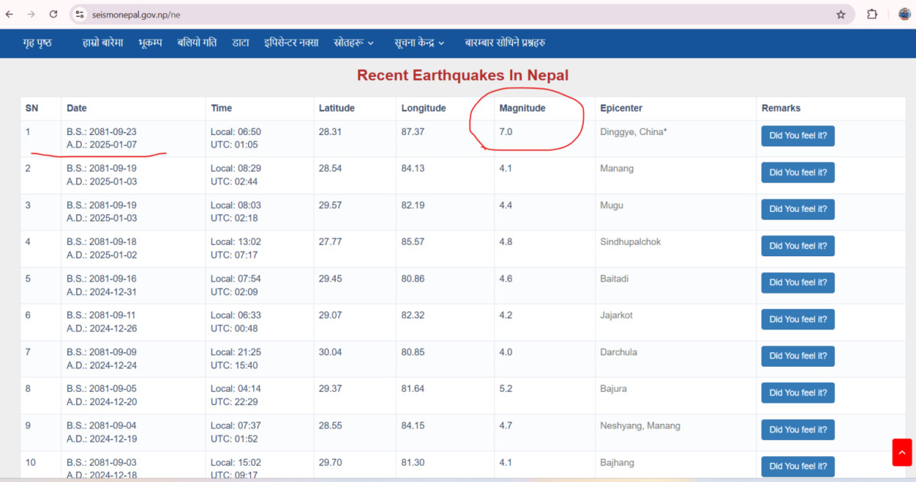Click the magnitude 4.8 value
This screenshot has height=482, width=916.
(x=505, y=242)
